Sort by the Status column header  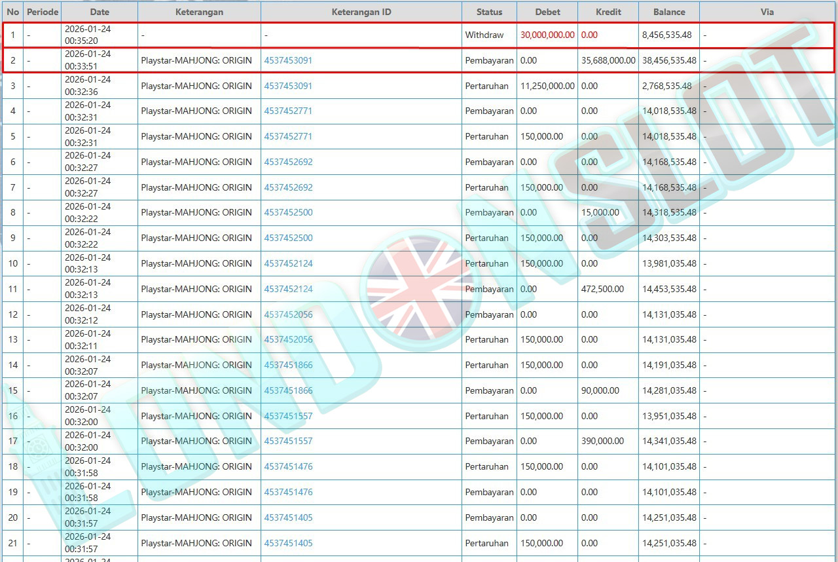click(x=489, y=12)
